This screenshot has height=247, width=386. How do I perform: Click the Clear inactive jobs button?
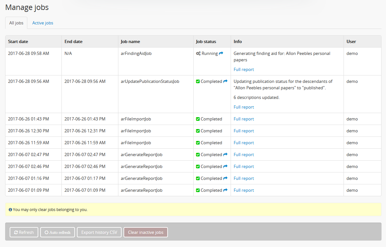[145, 232]
